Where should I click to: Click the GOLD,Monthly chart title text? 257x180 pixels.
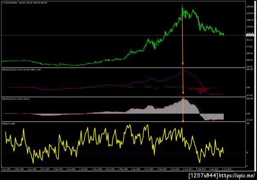pos(11,3)
